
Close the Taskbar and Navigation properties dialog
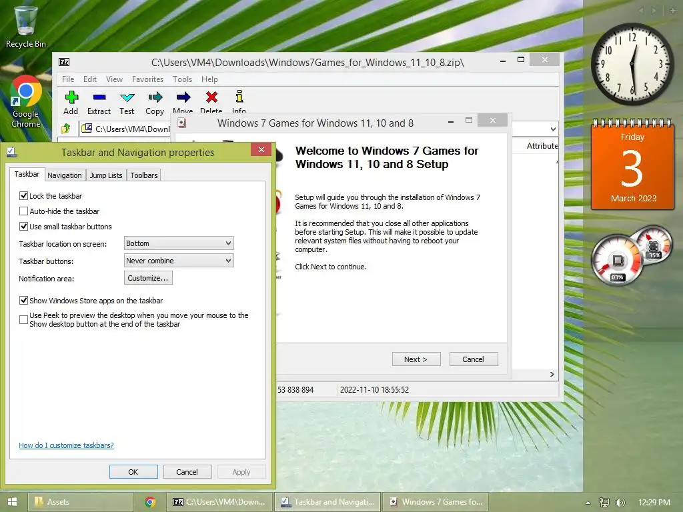point(261,149)
